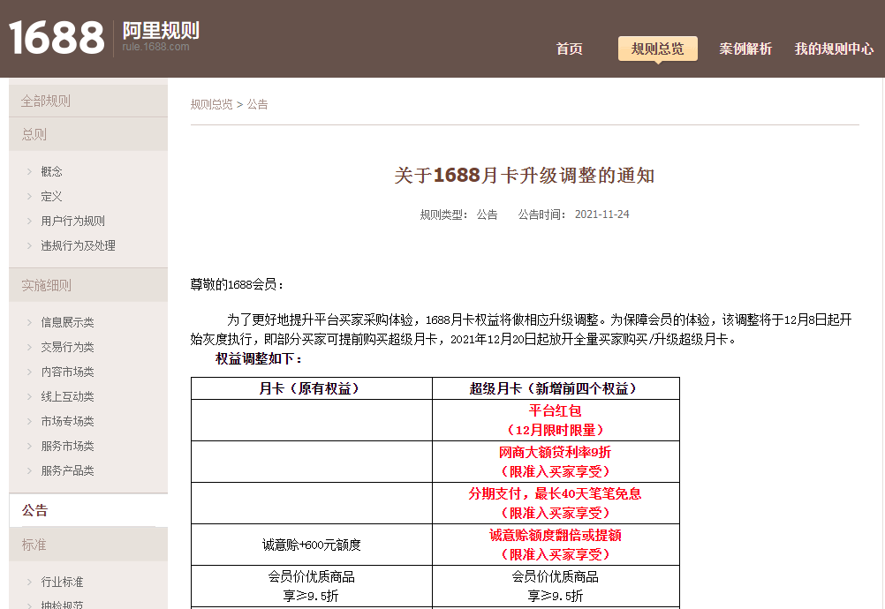Click 规则总览 in the breadcrumb

(x=211, y=104)
